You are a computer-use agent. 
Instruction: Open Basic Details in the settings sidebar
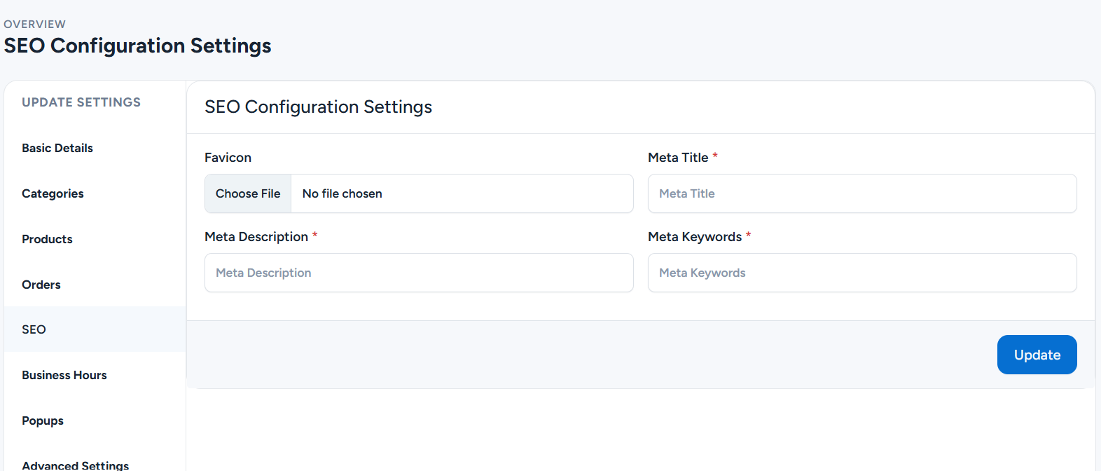57,148
